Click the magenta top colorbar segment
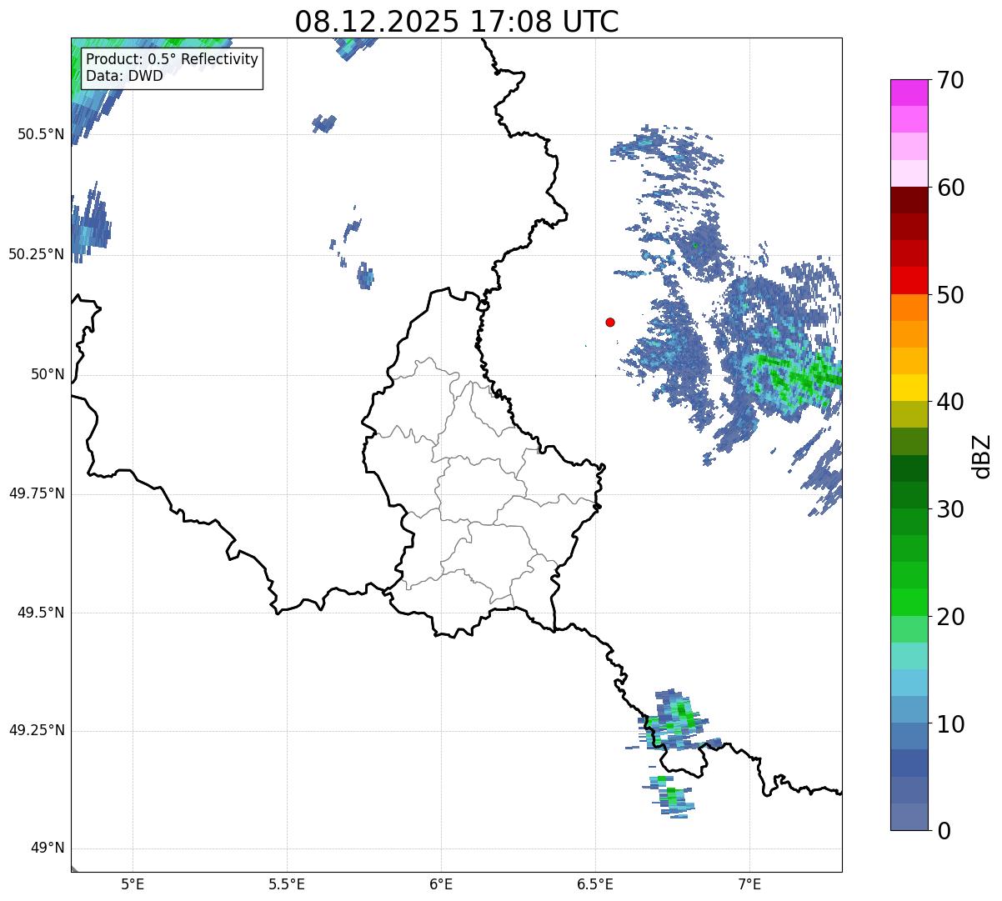 tap(909, 93)
